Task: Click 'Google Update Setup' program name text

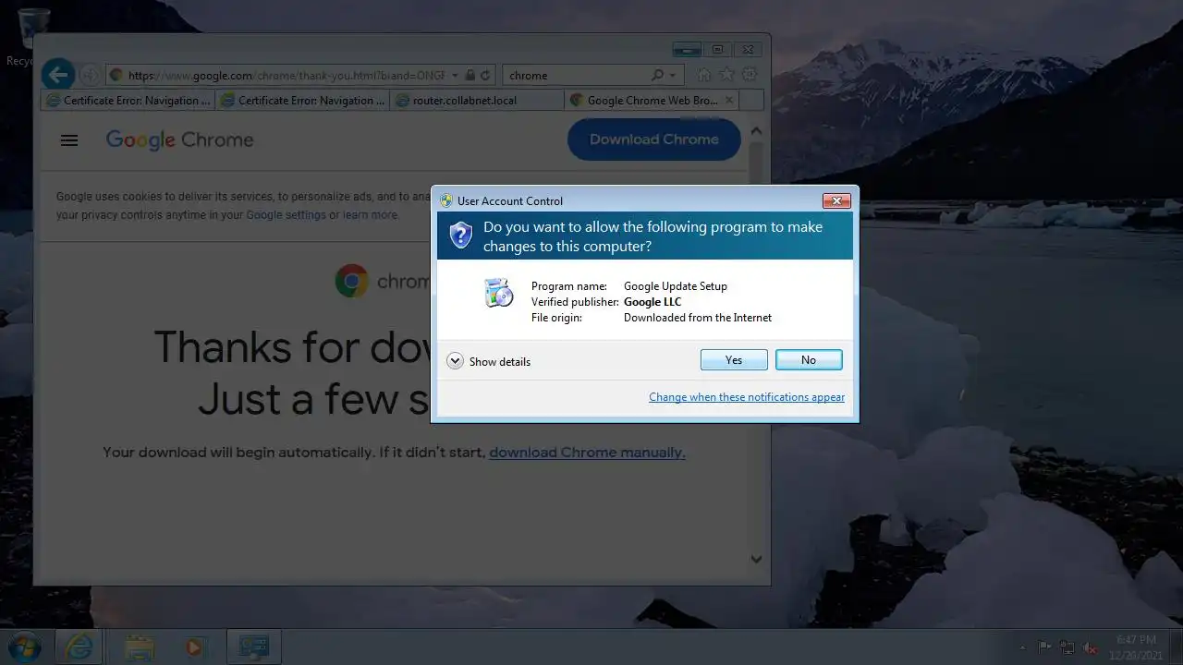Action: [x=676, y=286]
